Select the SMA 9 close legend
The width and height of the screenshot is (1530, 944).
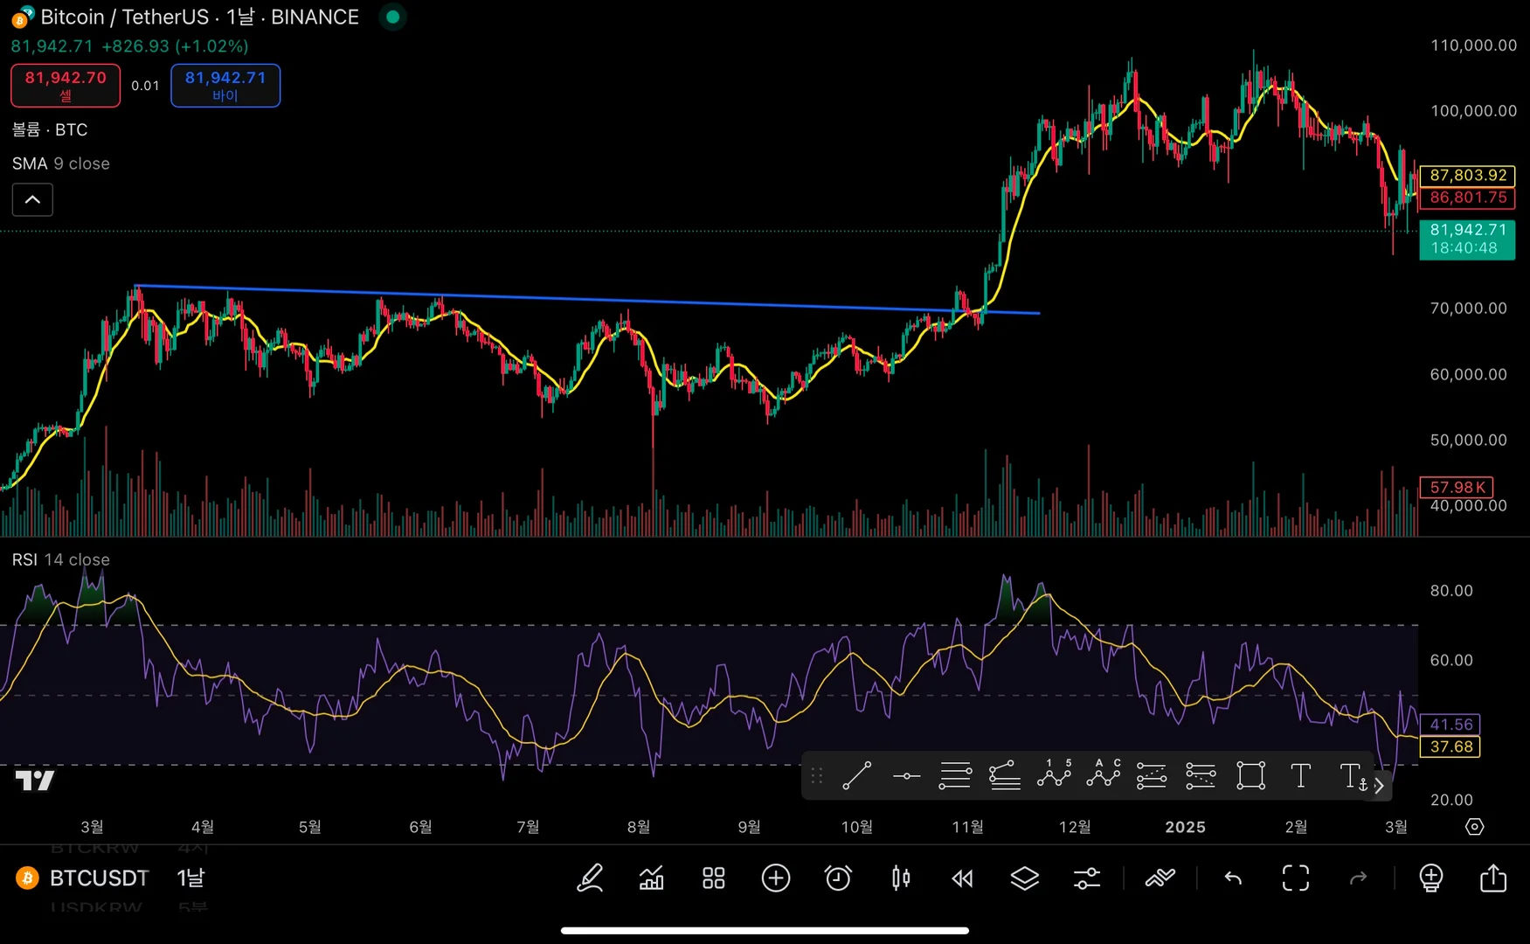[x=61, y=163]
